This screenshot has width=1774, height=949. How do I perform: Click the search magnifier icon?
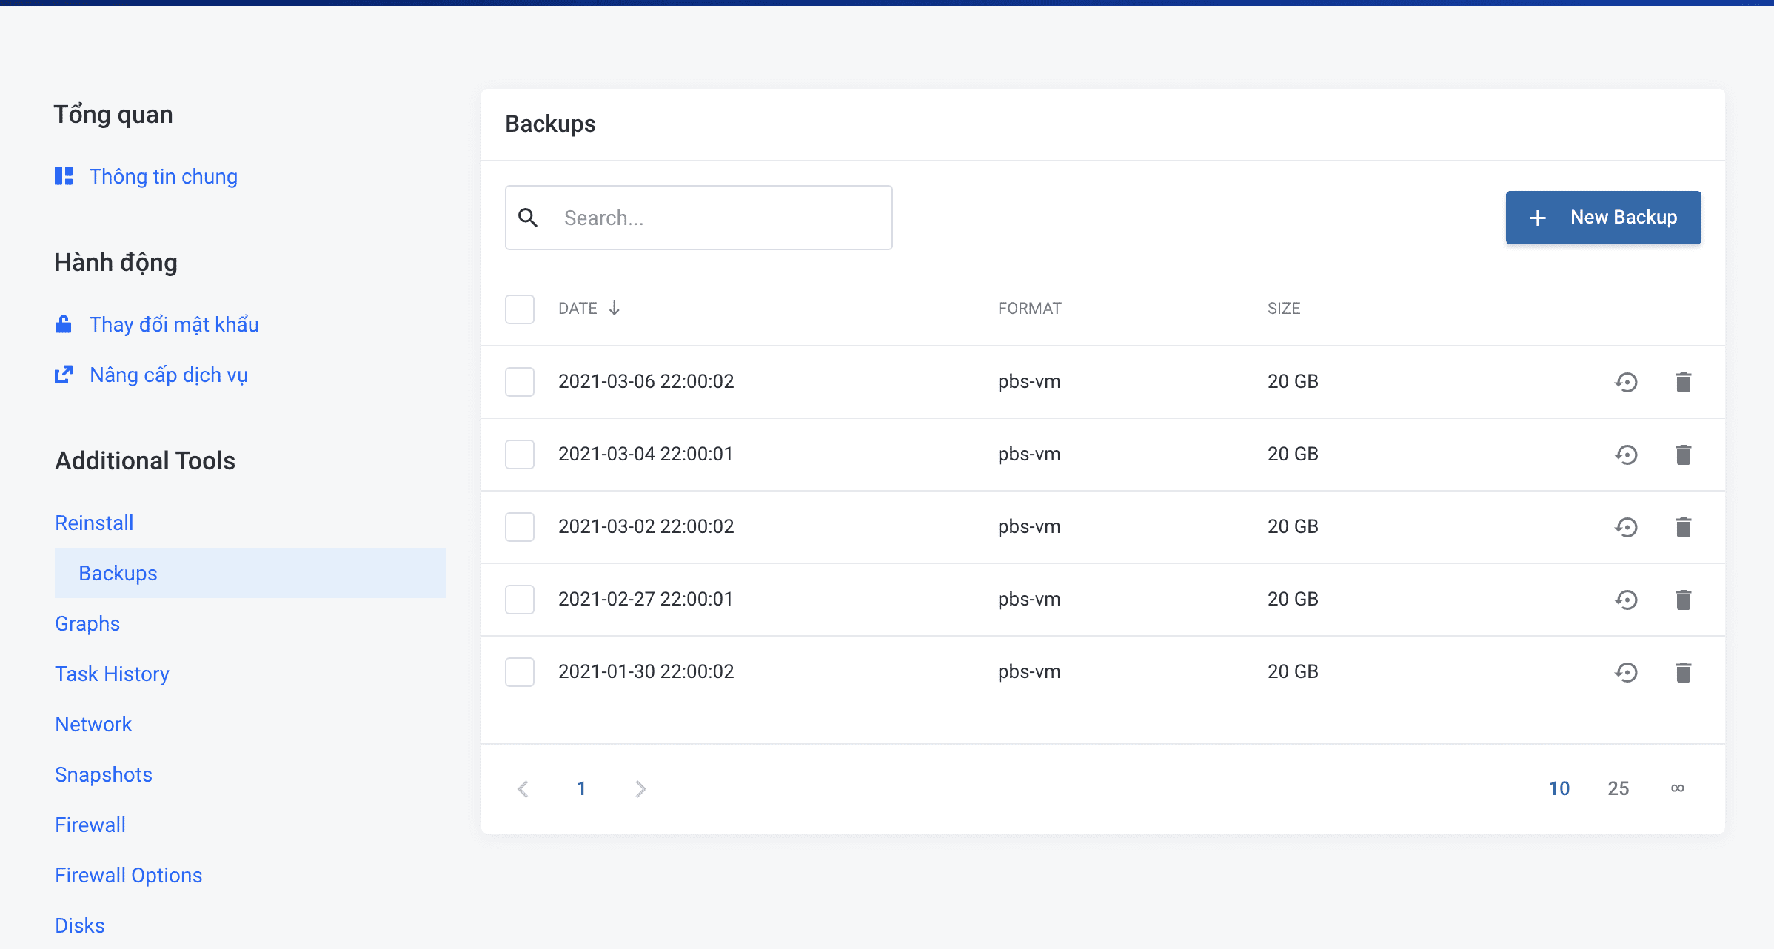pyautogui.click(x=529, y=218)
